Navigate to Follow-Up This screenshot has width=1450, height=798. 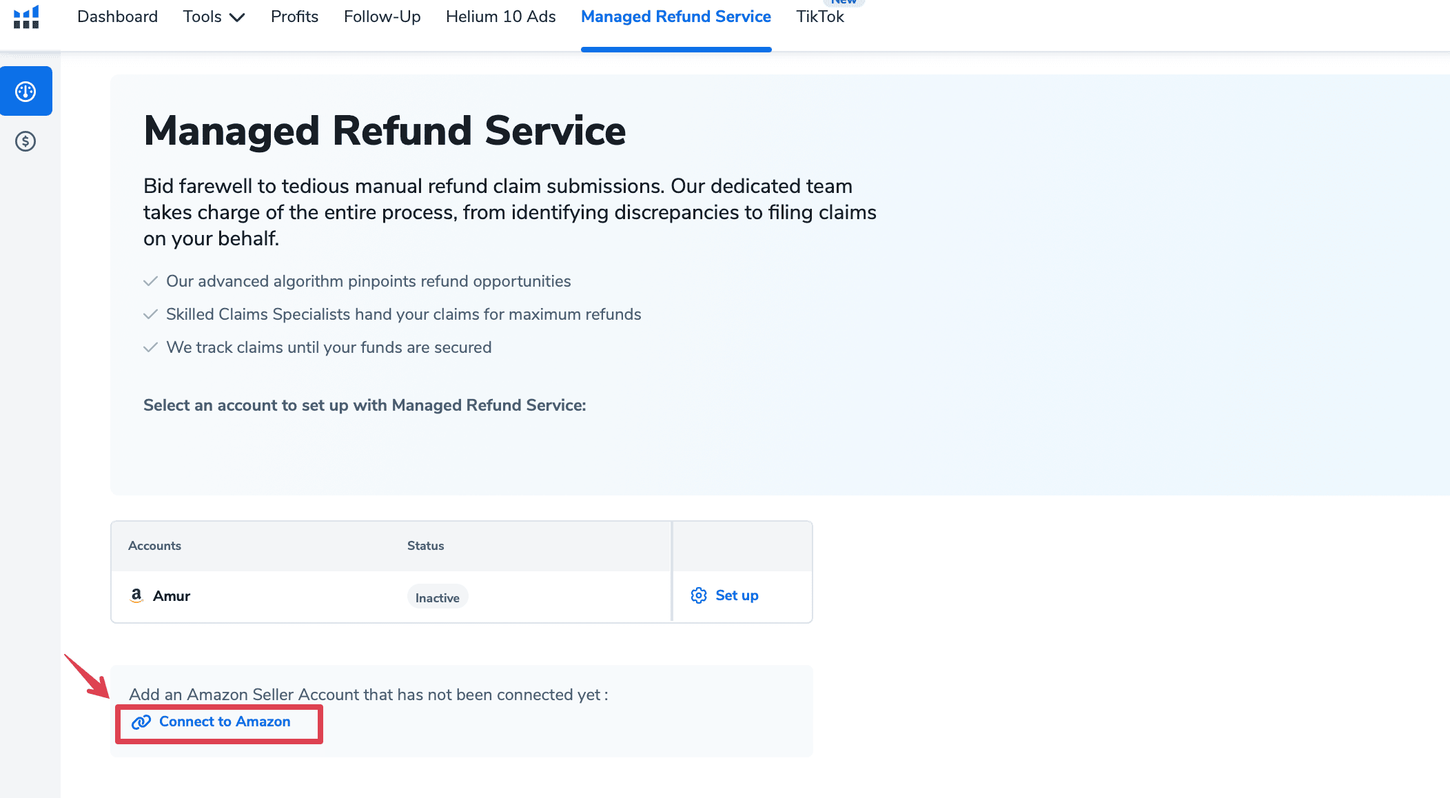point(382,17)
